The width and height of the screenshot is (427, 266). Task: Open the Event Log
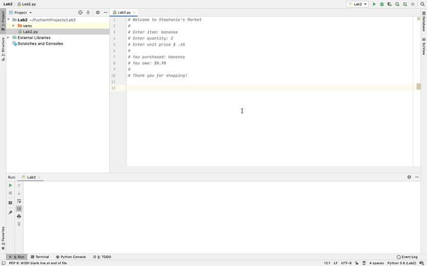point(407,257)
